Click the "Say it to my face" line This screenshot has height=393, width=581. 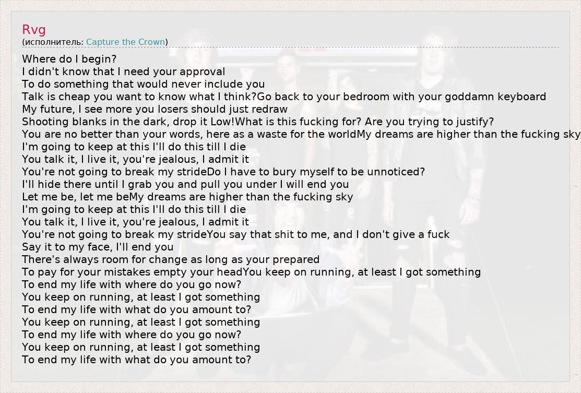pos(98,247)
